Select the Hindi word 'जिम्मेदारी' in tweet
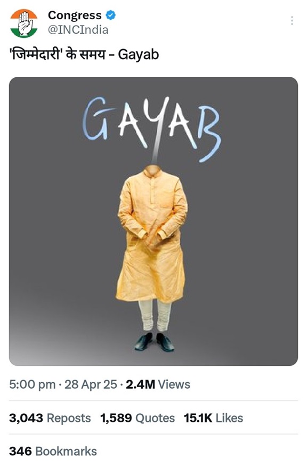The image size is (307, 466). [37, 55]
